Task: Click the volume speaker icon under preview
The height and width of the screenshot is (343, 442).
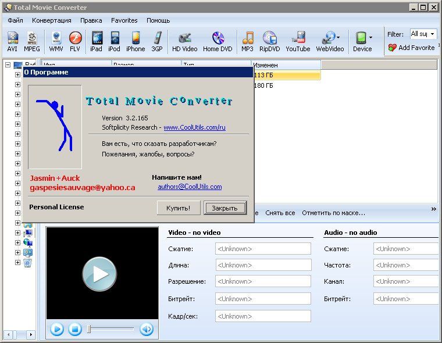Action: click(147, 329)
